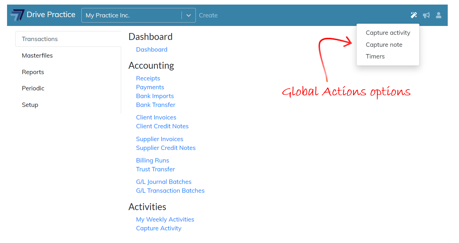Open the Global Actions magic wand icon
Screen dimensions: 459x243
click(x=414, y=15)
